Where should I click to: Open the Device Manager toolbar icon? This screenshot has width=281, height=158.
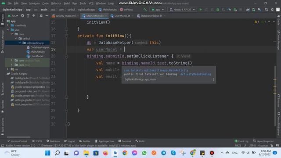tap(254, 10)
